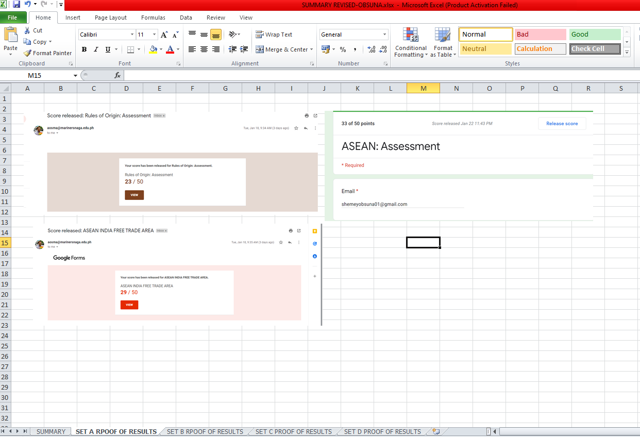Toggle Bold formatting

point(84,49)
